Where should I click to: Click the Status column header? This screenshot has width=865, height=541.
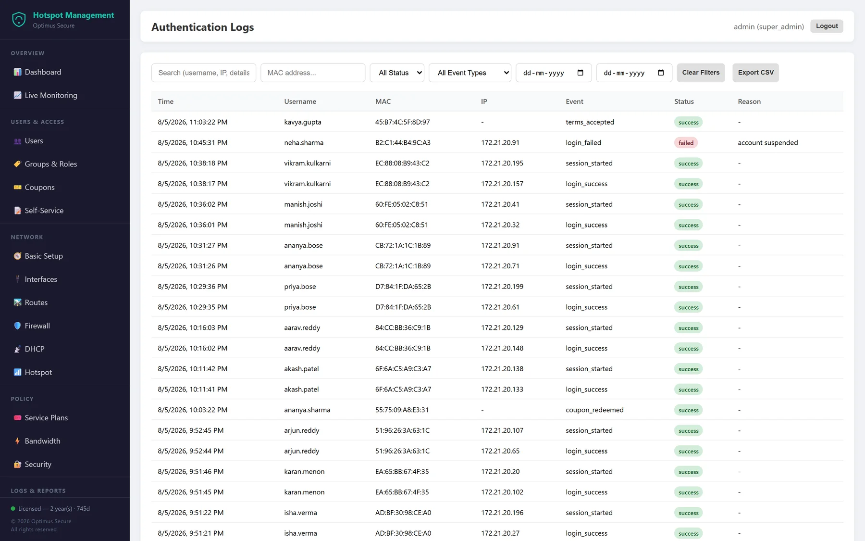[x=684, y=101]
